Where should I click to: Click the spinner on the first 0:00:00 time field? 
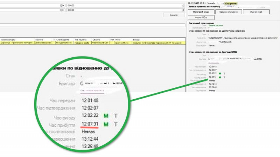point(183,6)
